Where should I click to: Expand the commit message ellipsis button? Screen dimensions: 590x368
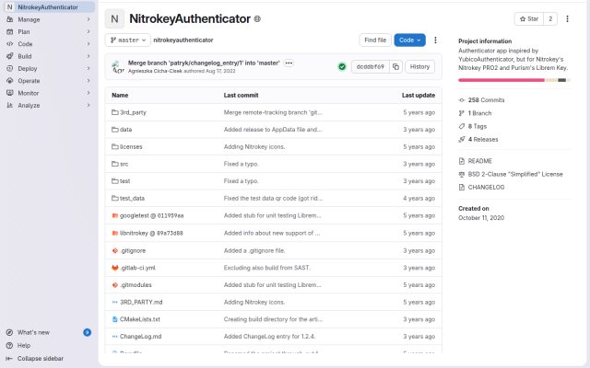289,63
